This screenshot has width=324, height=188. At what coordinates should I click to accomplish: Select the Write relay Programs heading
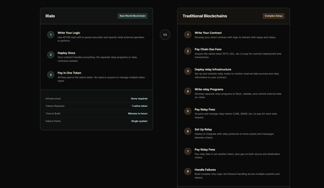(x=209, y=89)
